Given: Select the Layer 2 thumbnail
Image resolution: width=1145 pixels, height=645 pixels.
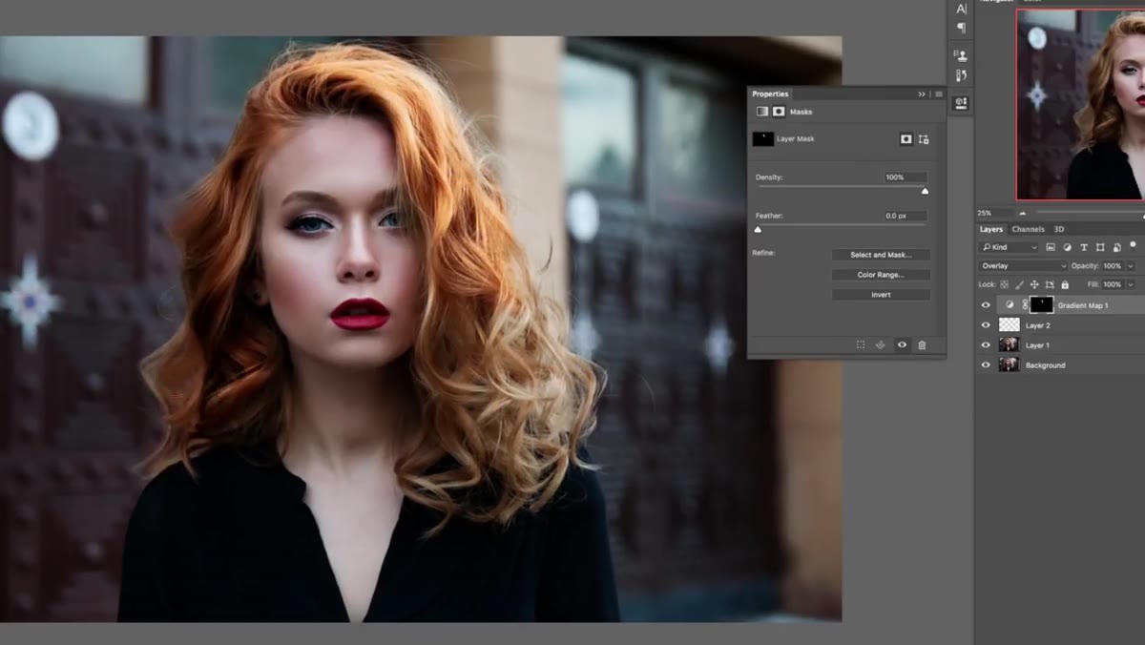Looking at the screenshot, I should 1009,325.
